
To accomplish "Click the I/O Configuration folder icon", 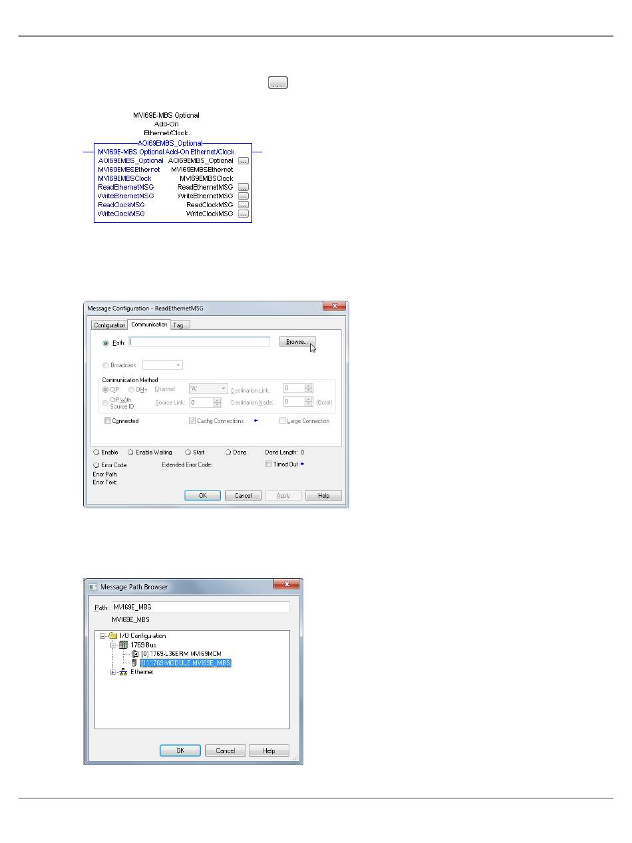I will pos(112,636).
